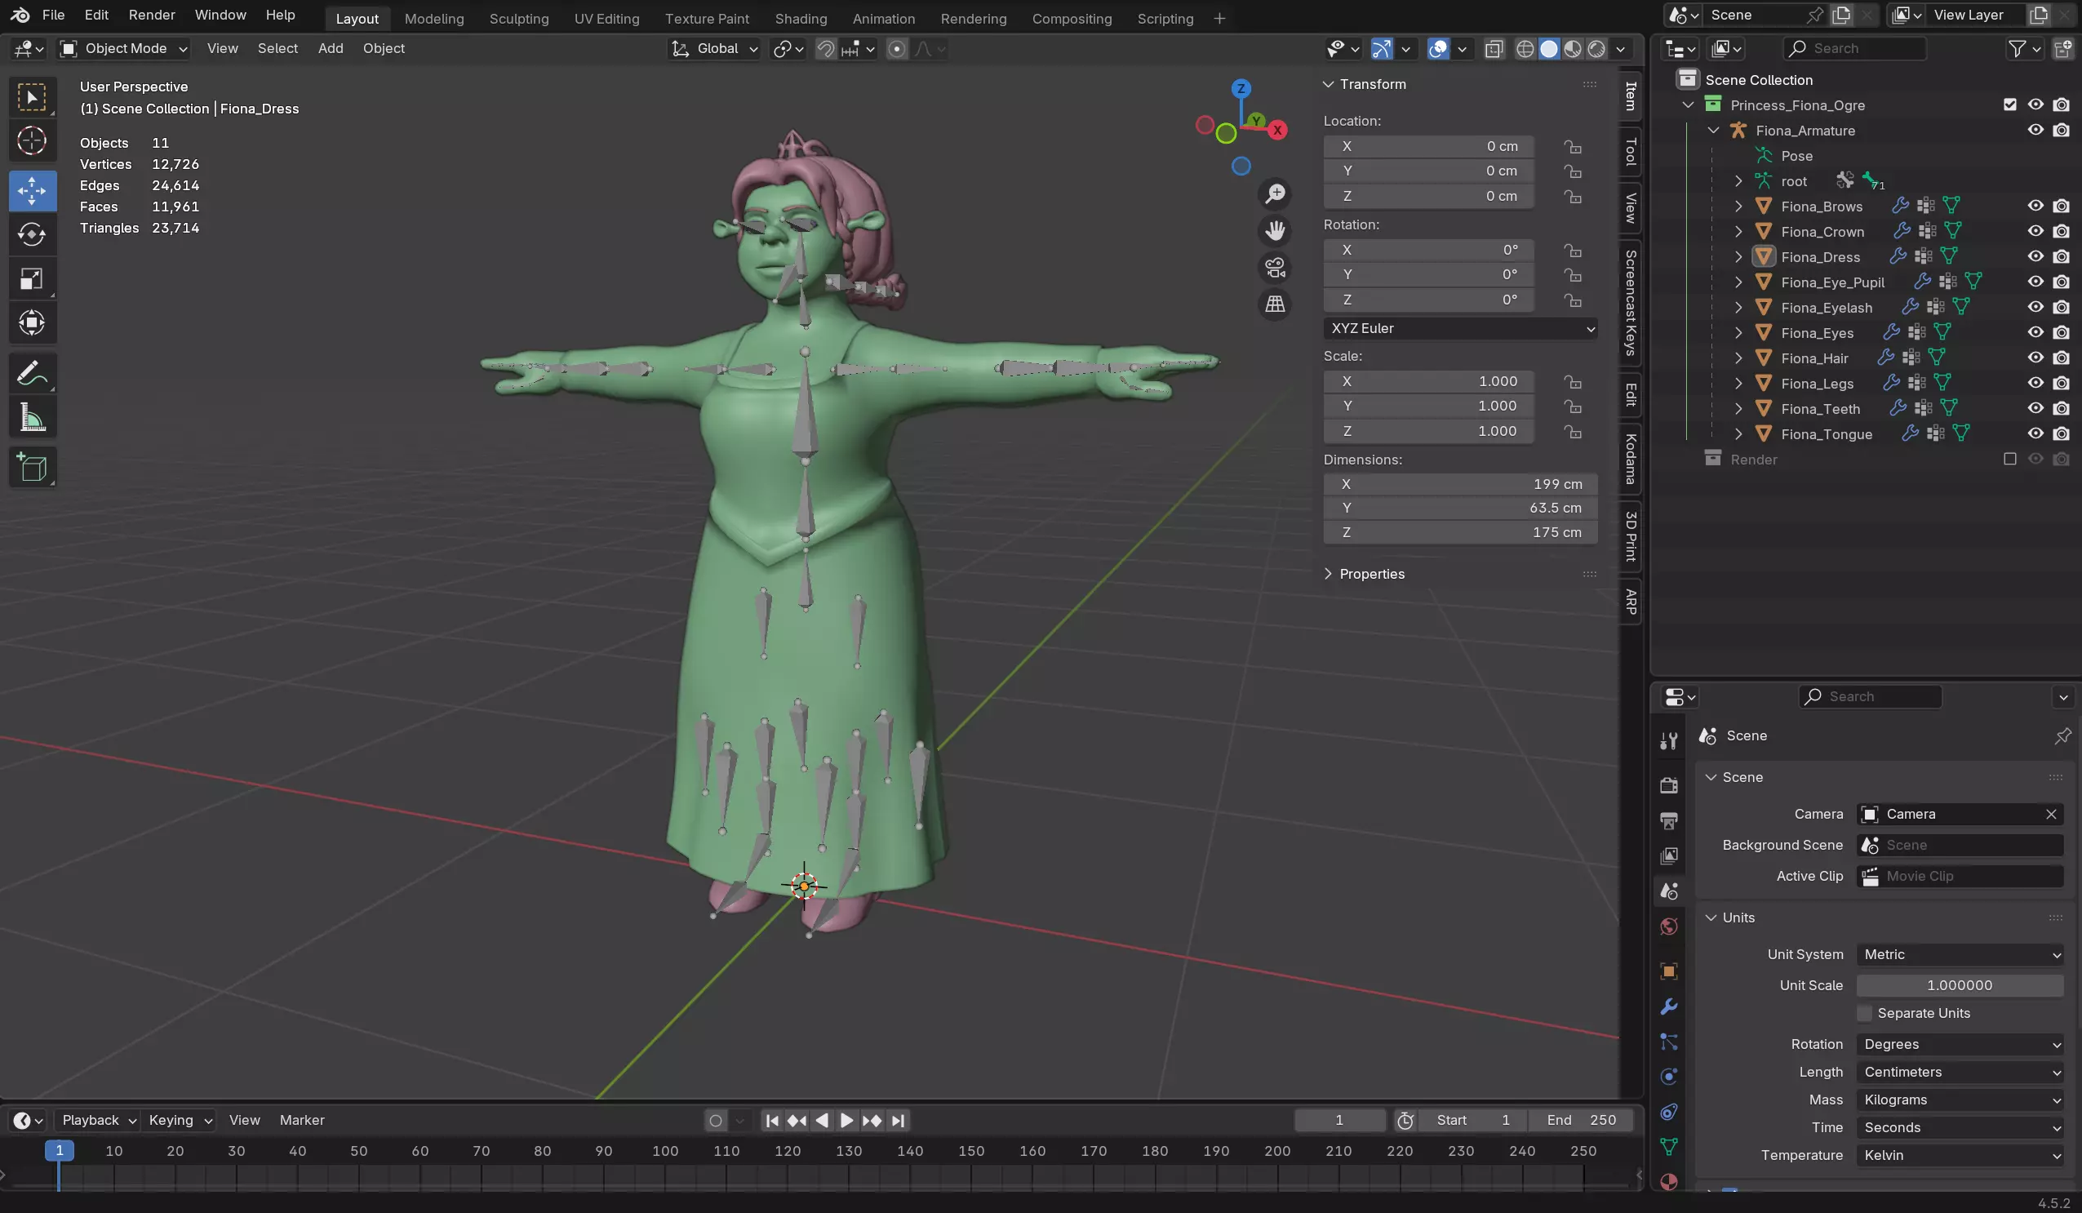The image size is (2082, 1213).
Task: Hide Fiona_Hair in viewport
Action: (2035, 358)
